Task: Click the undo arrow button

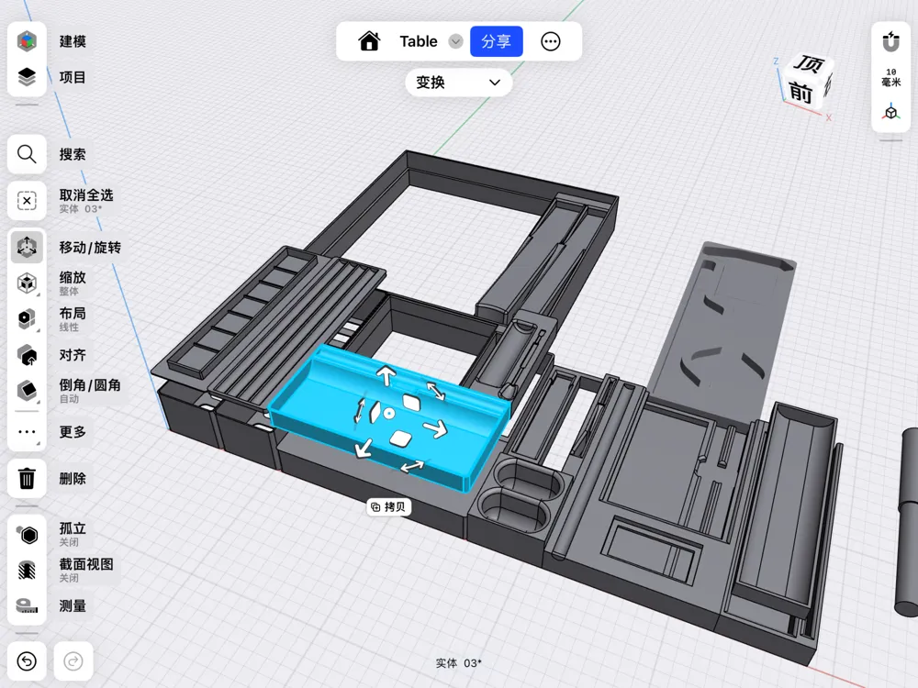Action: [x=27, y=661]
